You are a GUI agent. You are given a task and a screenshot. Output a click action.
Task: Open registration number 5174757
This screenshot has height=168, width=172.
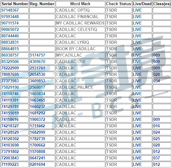pos(37,55)
